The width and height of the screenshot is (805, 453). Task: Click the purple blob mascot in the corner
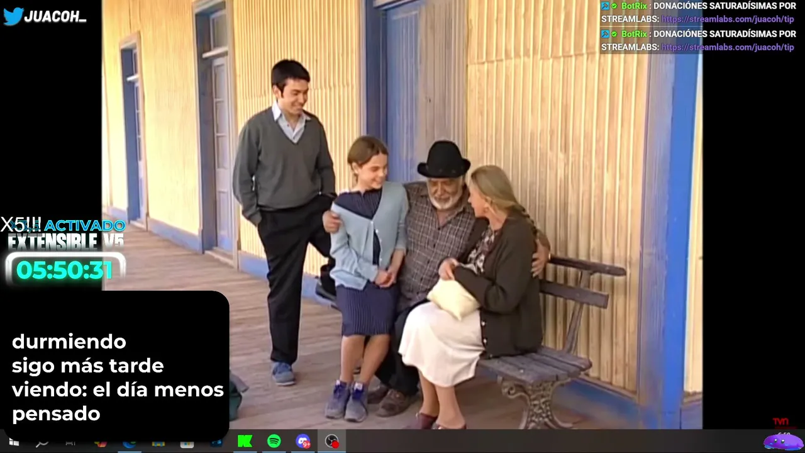(x=783, y=442)
